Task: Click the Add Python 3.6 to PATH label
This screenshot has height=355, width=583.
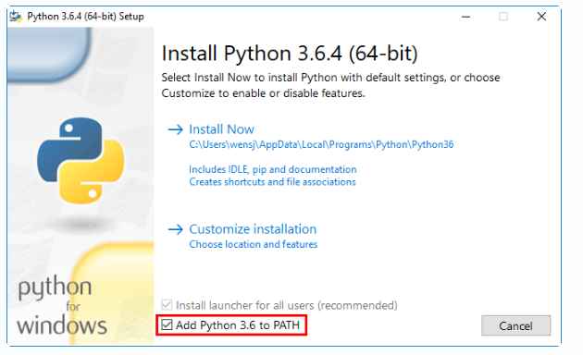Action: [238, 325]
